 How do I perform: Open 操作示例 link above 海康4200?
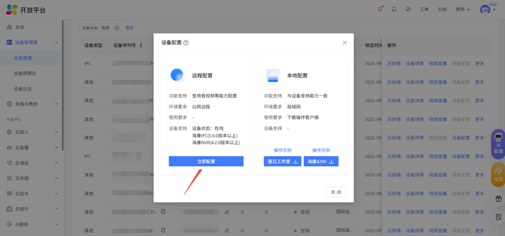point(321,150)
